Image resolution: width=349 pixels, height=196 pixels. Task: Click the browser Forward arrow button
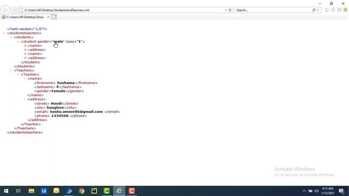click(x=14, y=10)
